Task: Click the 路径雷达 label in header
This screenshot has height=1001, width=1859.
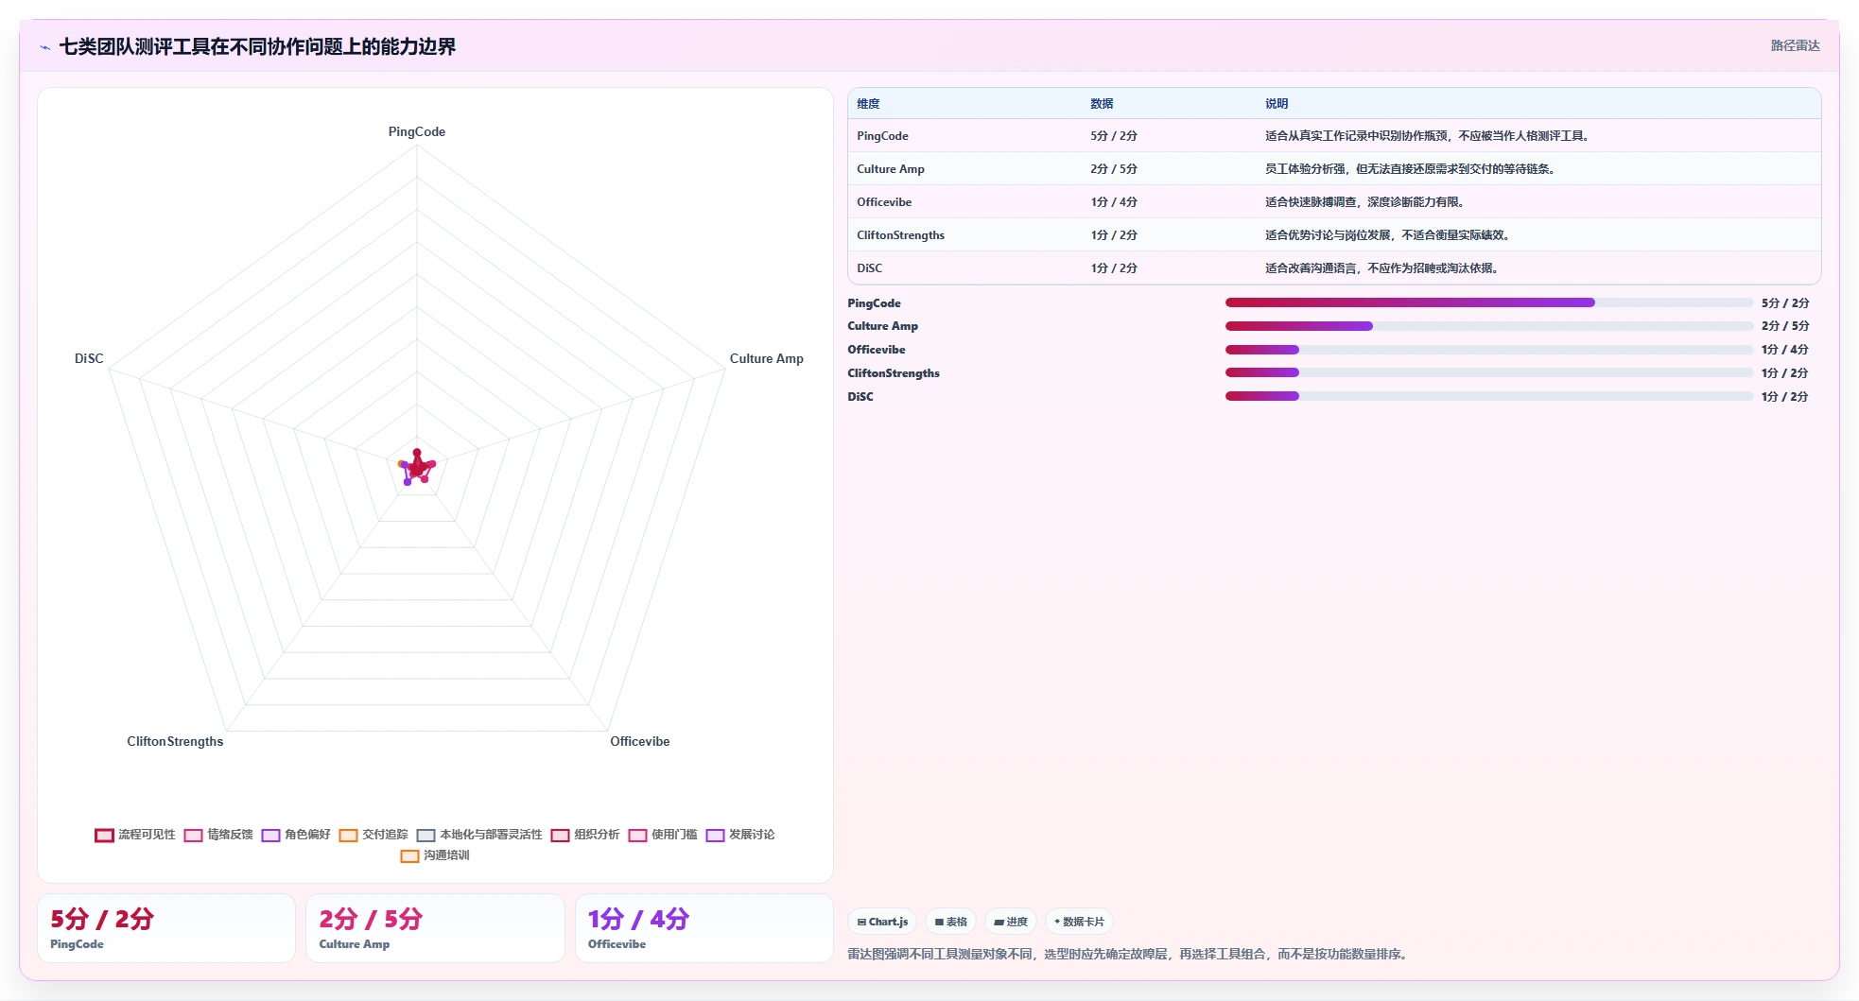Action: (1795, 45)
